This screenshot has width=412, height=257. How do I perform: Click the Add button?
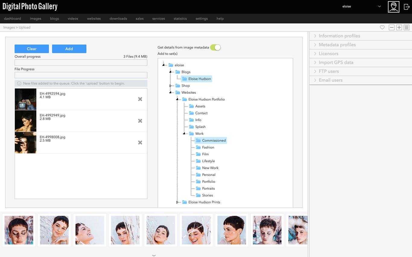pos(69,49)
